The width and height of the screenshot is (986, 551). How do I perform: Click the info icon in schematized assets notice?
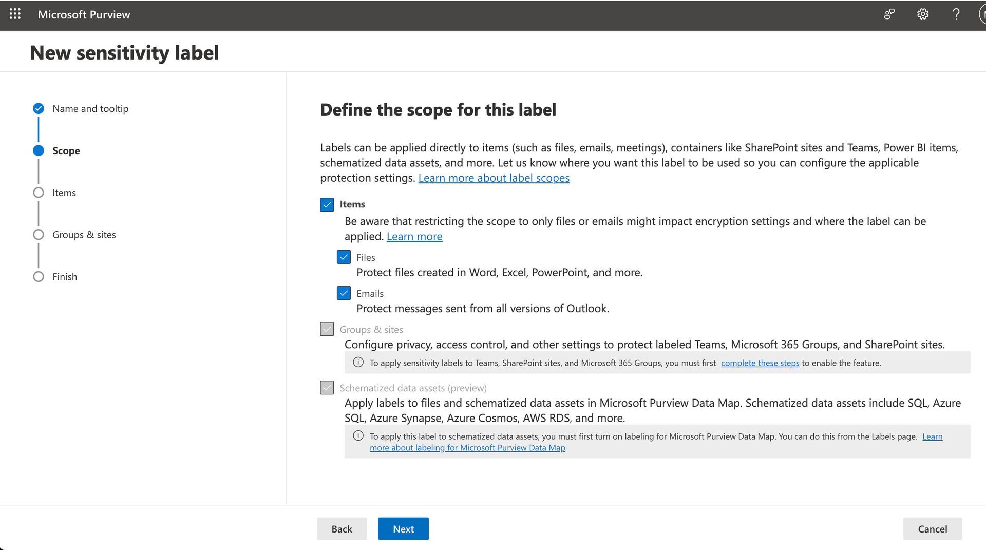coord(358,436)
